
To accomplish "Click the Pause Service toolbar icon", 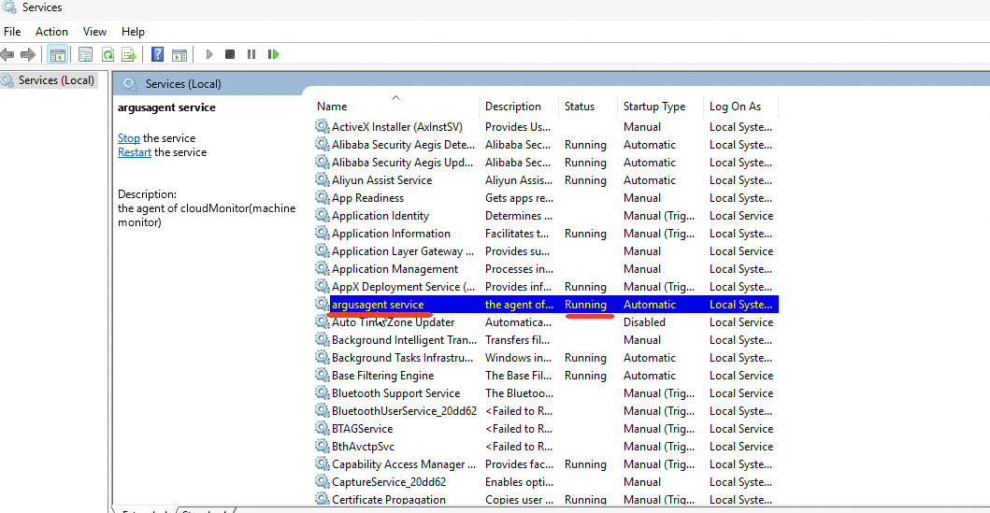I will 251,55.
